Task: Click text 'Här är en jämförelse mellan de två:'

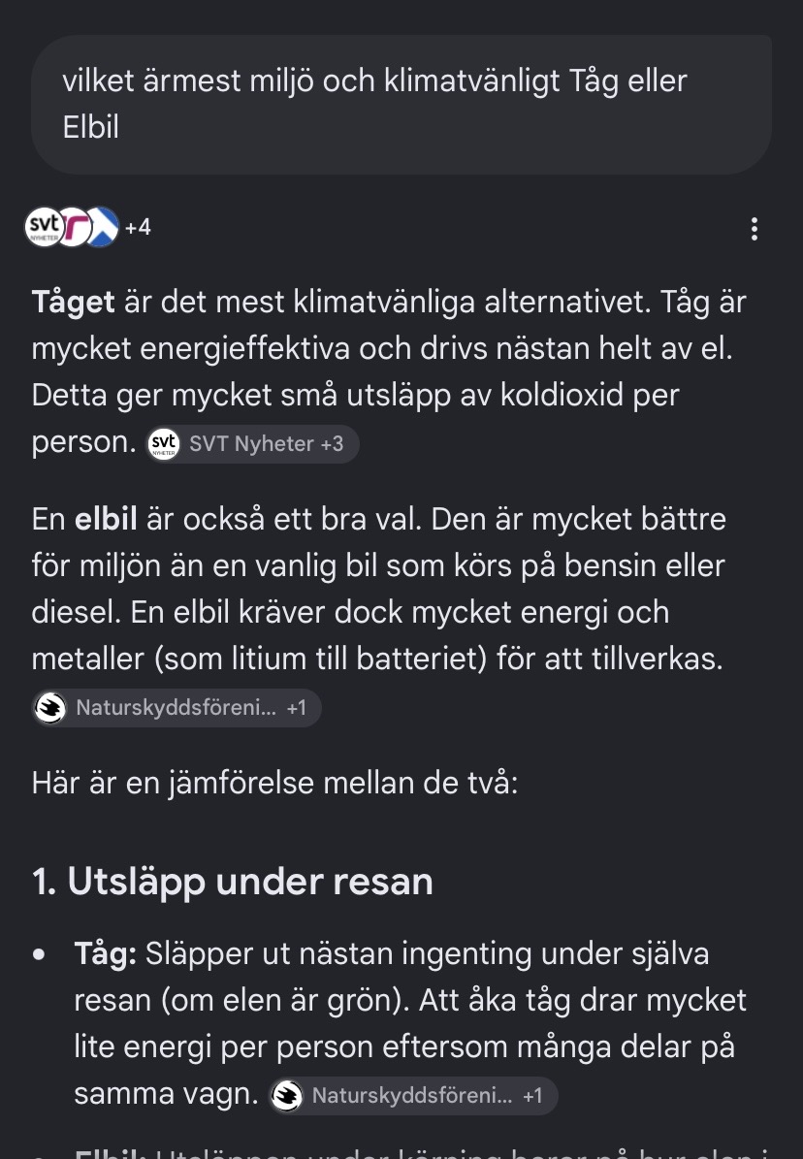Action: (x=275, y=783)
